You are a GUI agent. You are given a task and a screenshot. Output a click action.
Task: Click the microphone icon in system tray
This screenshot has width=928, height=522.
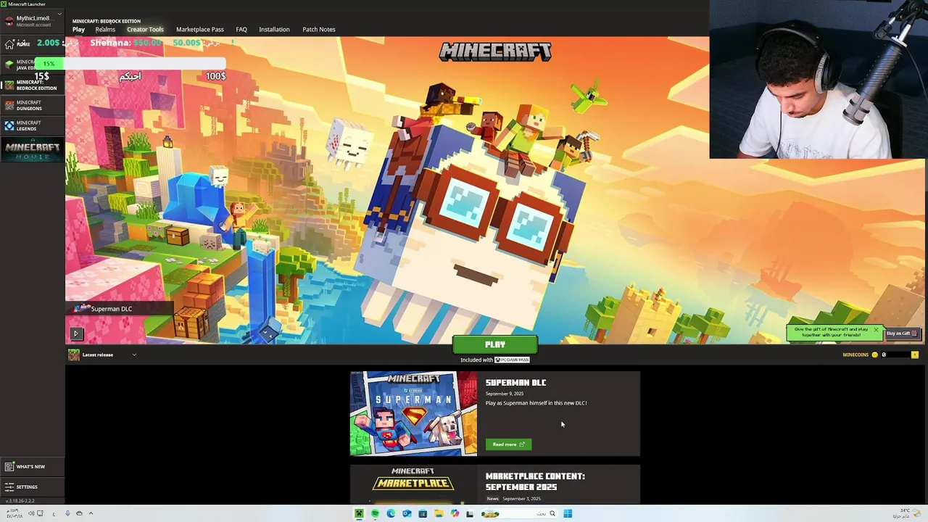[67, 513]
